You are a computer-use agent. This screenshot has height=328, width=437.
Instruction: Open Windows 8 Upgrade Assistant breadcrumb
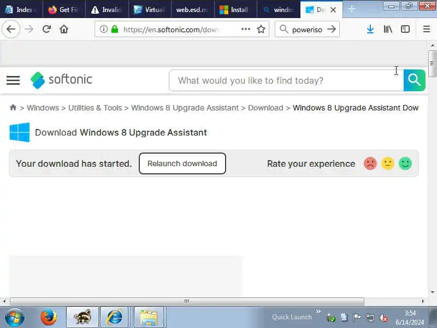pyautogui.click(x=185, y=108)
